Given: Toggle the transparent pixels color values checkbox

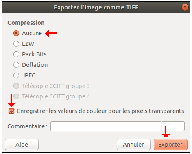Looking at the screenshot, I should click(11, 111).
